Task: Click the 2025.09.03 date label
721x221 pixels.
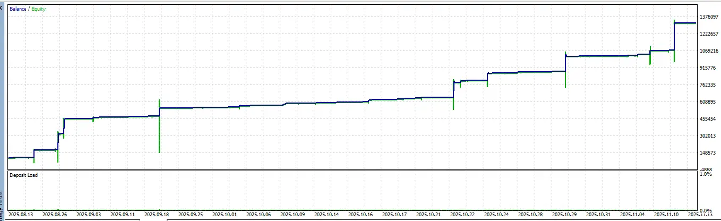Action: click(89, 215)
